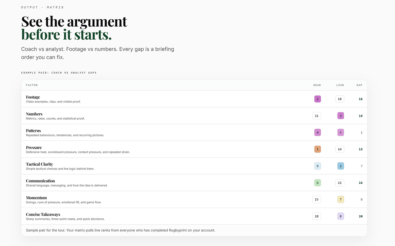Click the purple Lead rank 3 badge for Numbers
This screenshot has width=395, height=246.
(341, 116)
